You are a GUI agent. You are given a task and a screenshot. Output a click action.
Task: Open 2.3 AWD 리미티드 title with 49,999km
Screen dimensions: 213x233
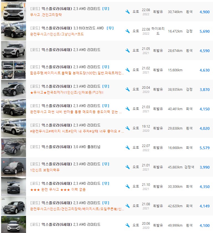pyautogui.click(x=65, y=224)
